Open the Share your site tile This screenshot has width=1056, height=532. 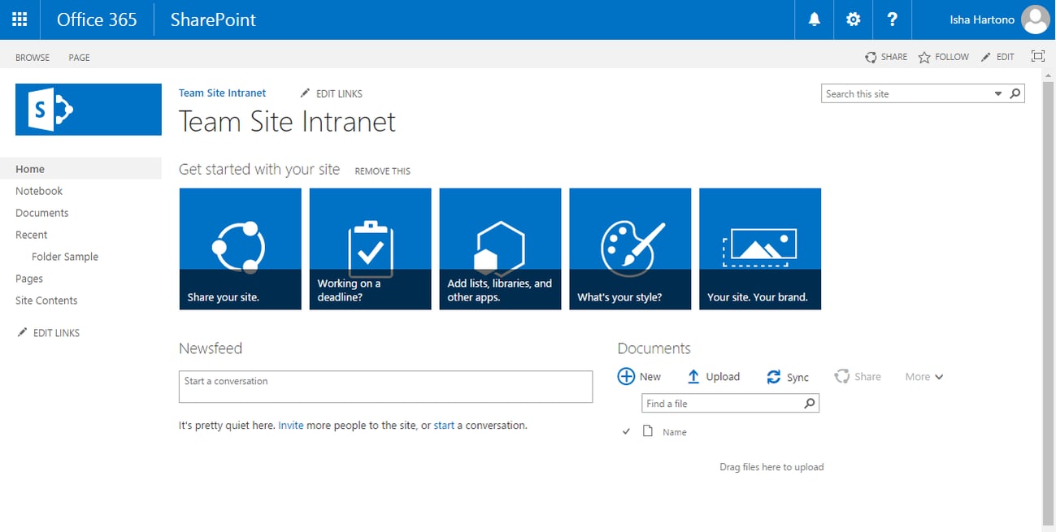click(x=240, y=249)
